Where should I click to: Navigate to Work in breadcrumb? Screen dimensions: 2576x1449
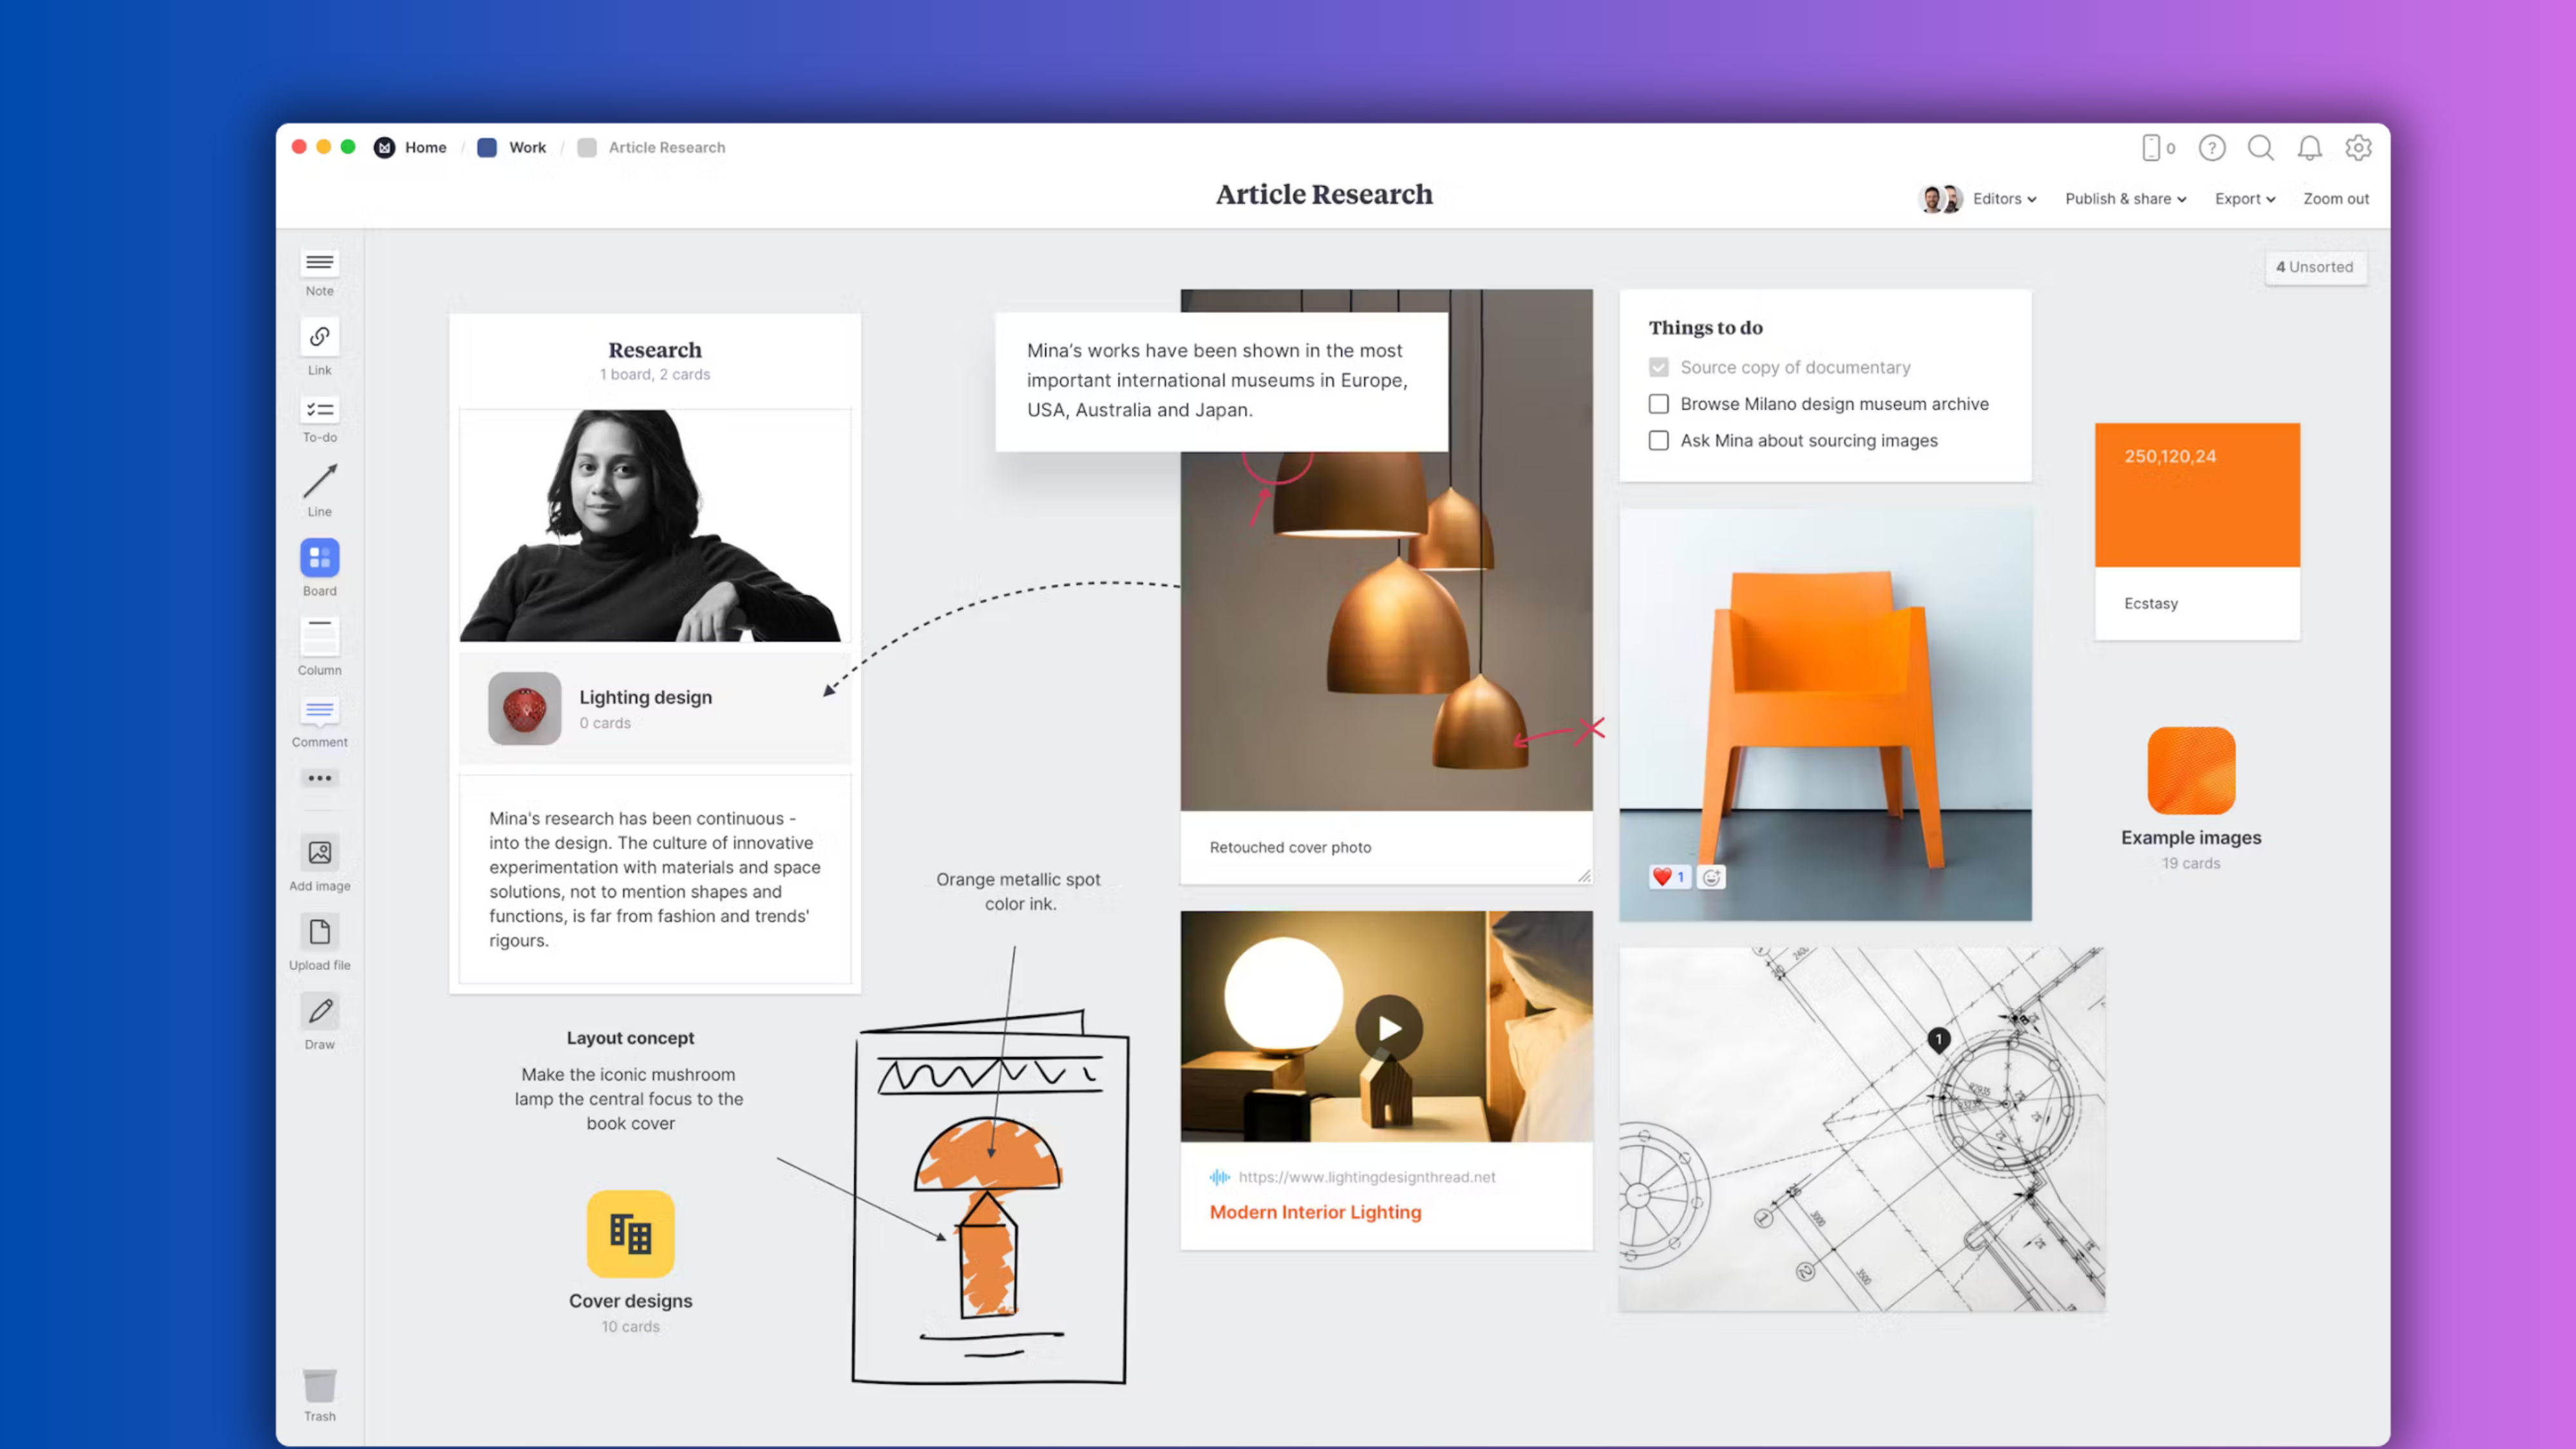(x=527, y=147)
